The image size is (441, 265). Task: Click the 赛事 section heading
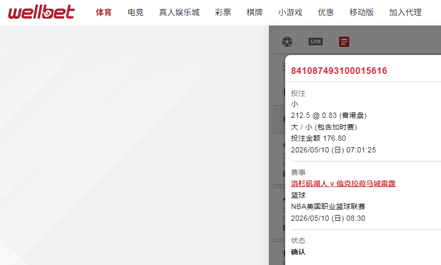pyautogui.click(x=298, y=172)
